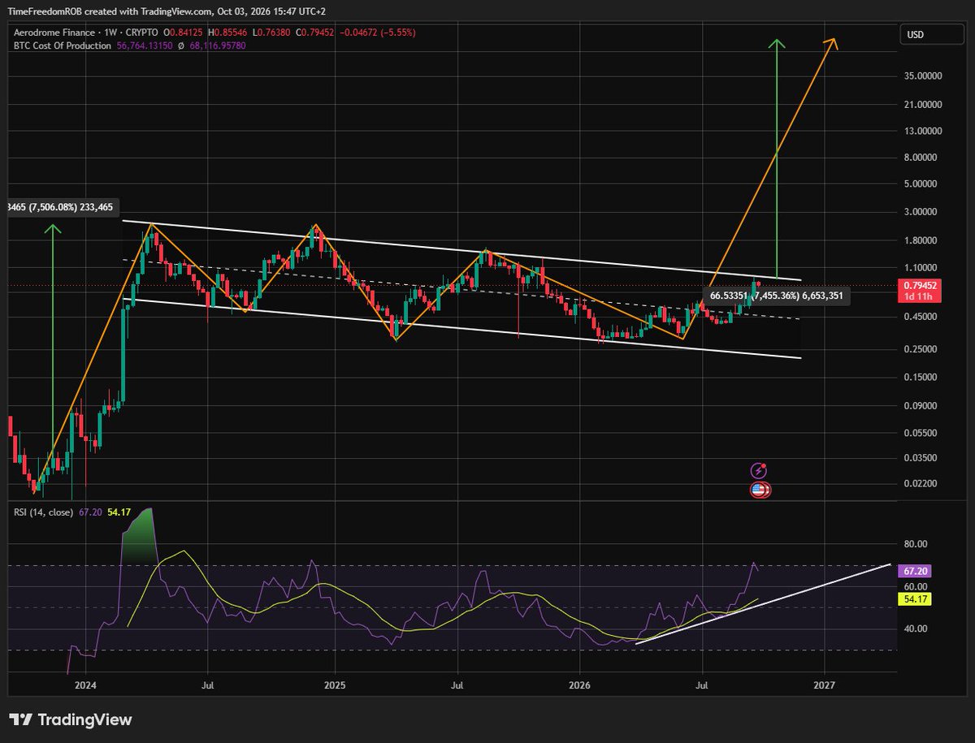Click the 13.00000 price scale label
Screen dimensions: 975x743
click(924, 131)
